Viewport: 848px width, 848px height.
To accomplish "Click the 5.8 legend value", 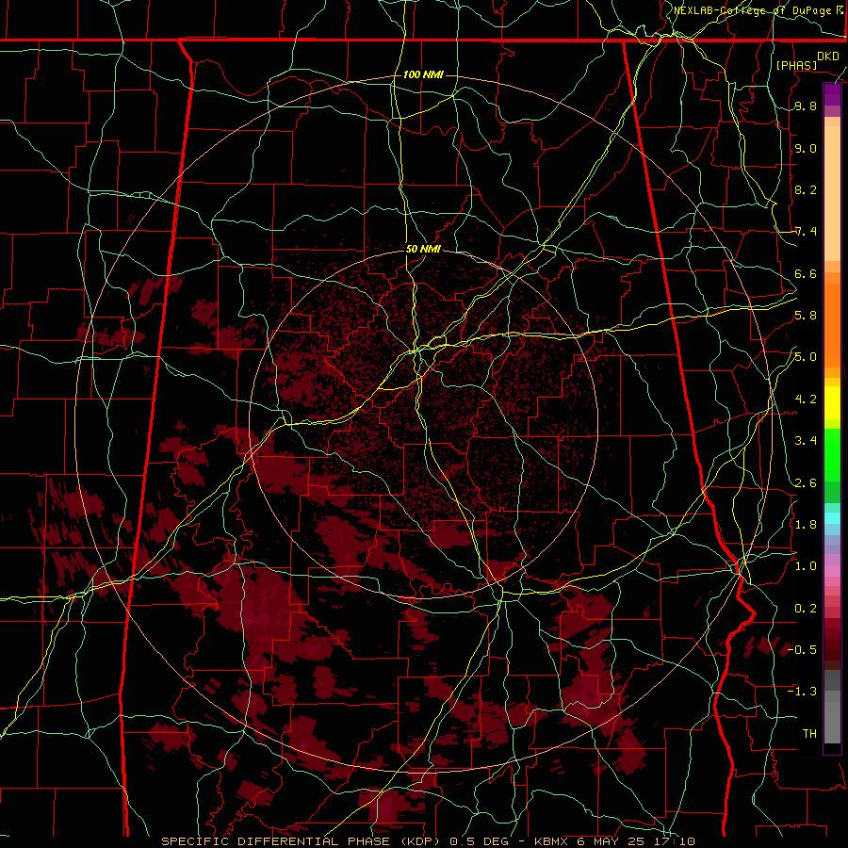I will click(806, 316).
